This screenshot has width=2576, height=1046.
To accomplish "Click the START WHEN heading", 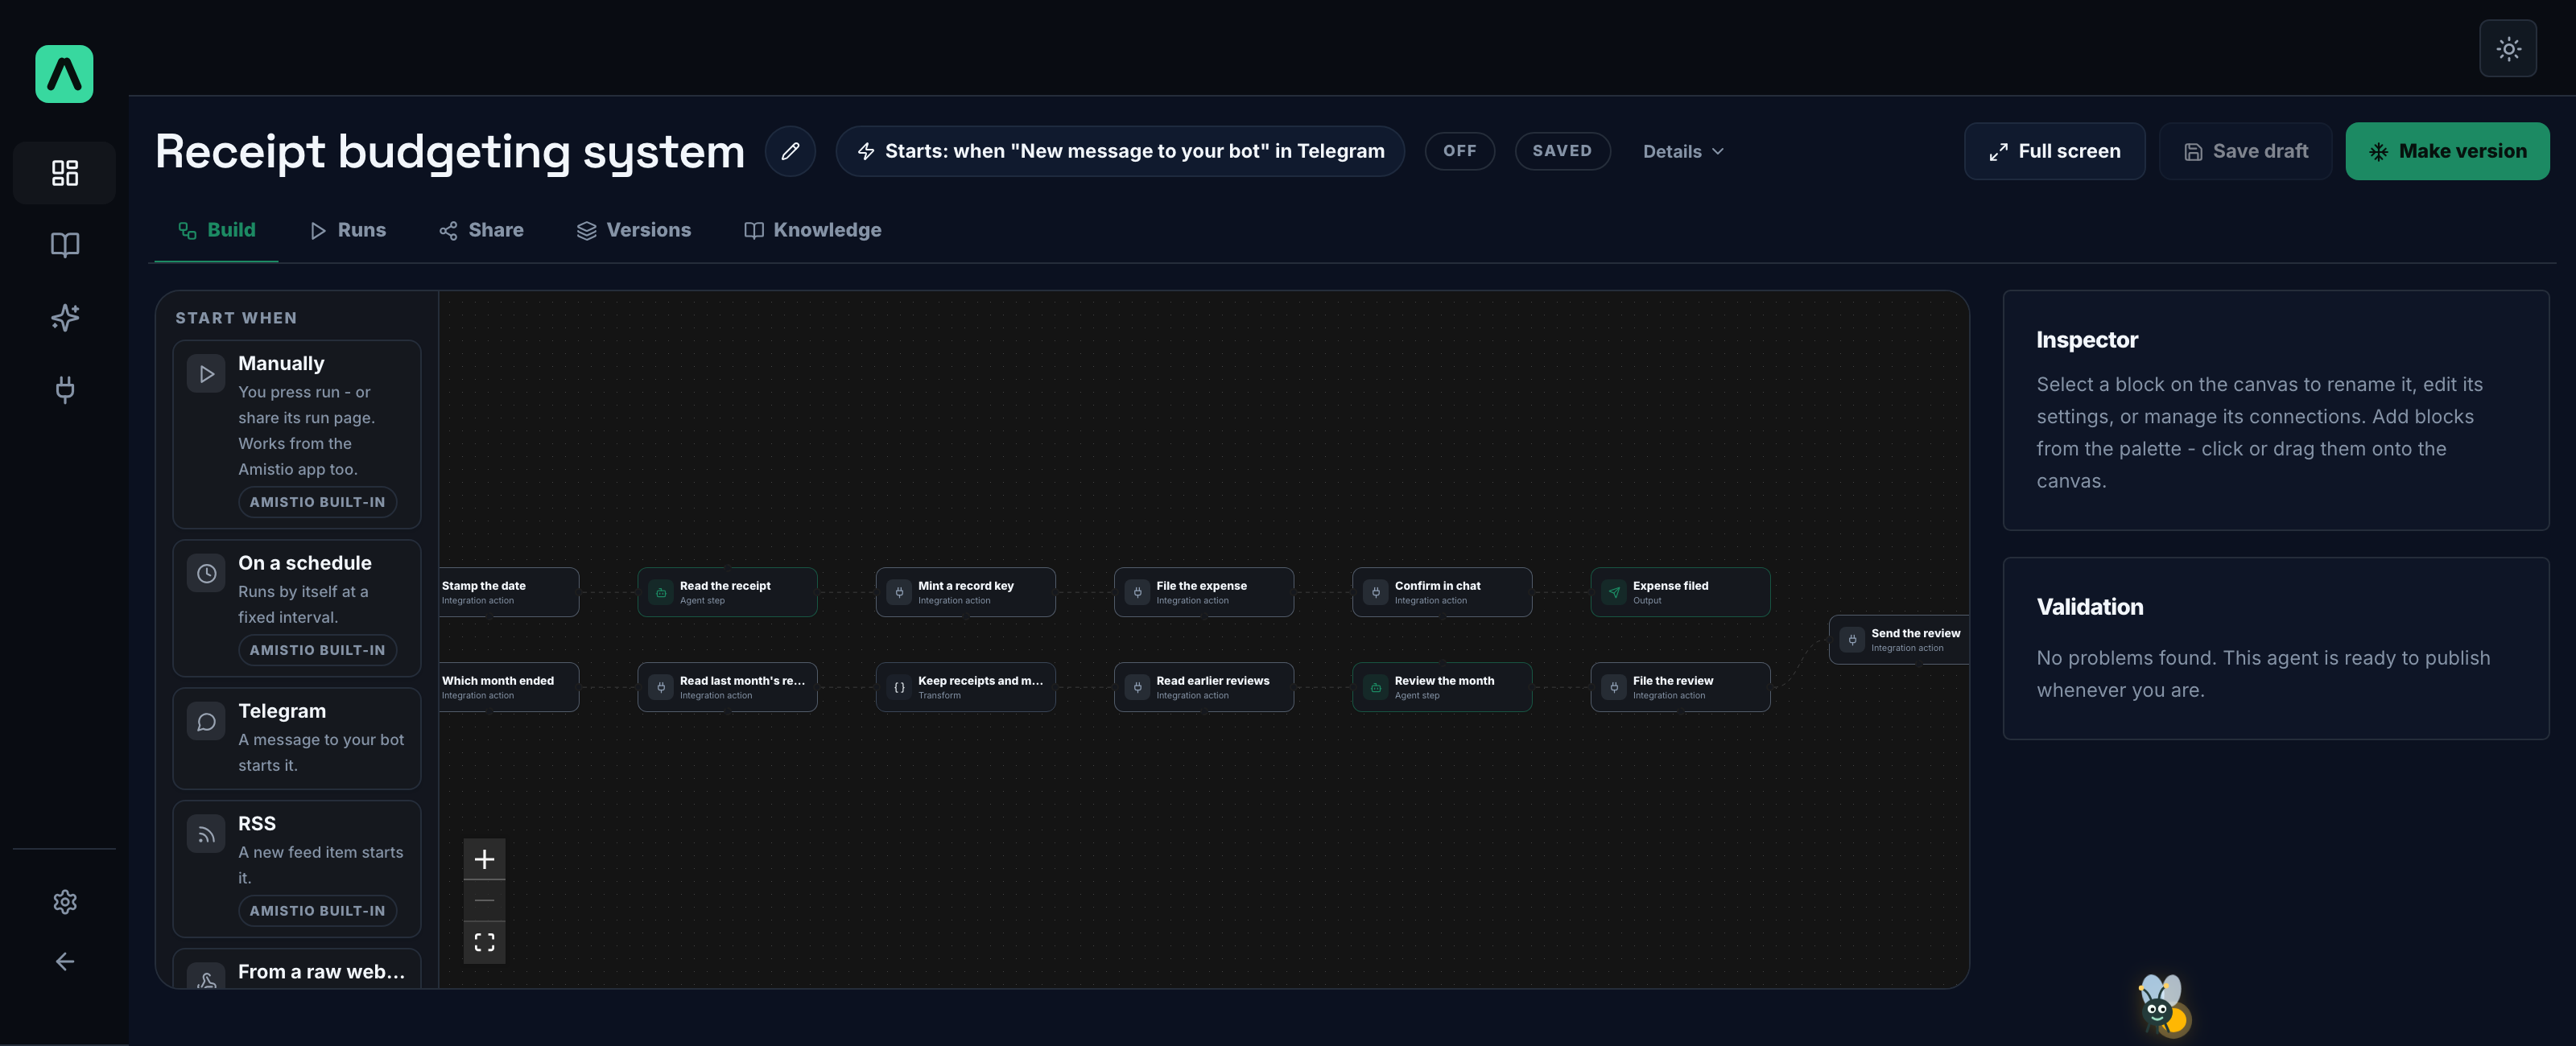I will click(236, 318).
